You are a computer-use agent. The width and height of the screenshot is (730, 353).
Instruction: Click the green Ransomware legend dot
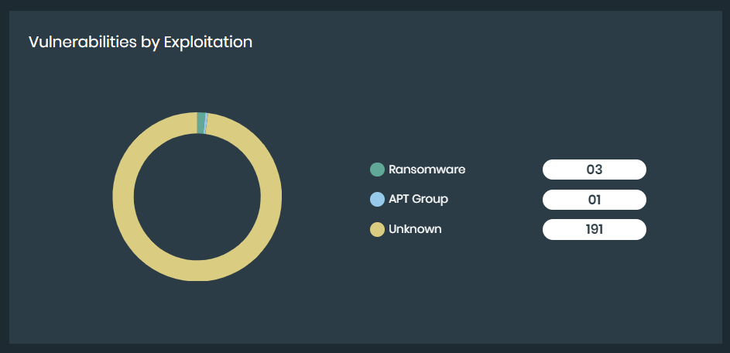[x=378, y=170]
